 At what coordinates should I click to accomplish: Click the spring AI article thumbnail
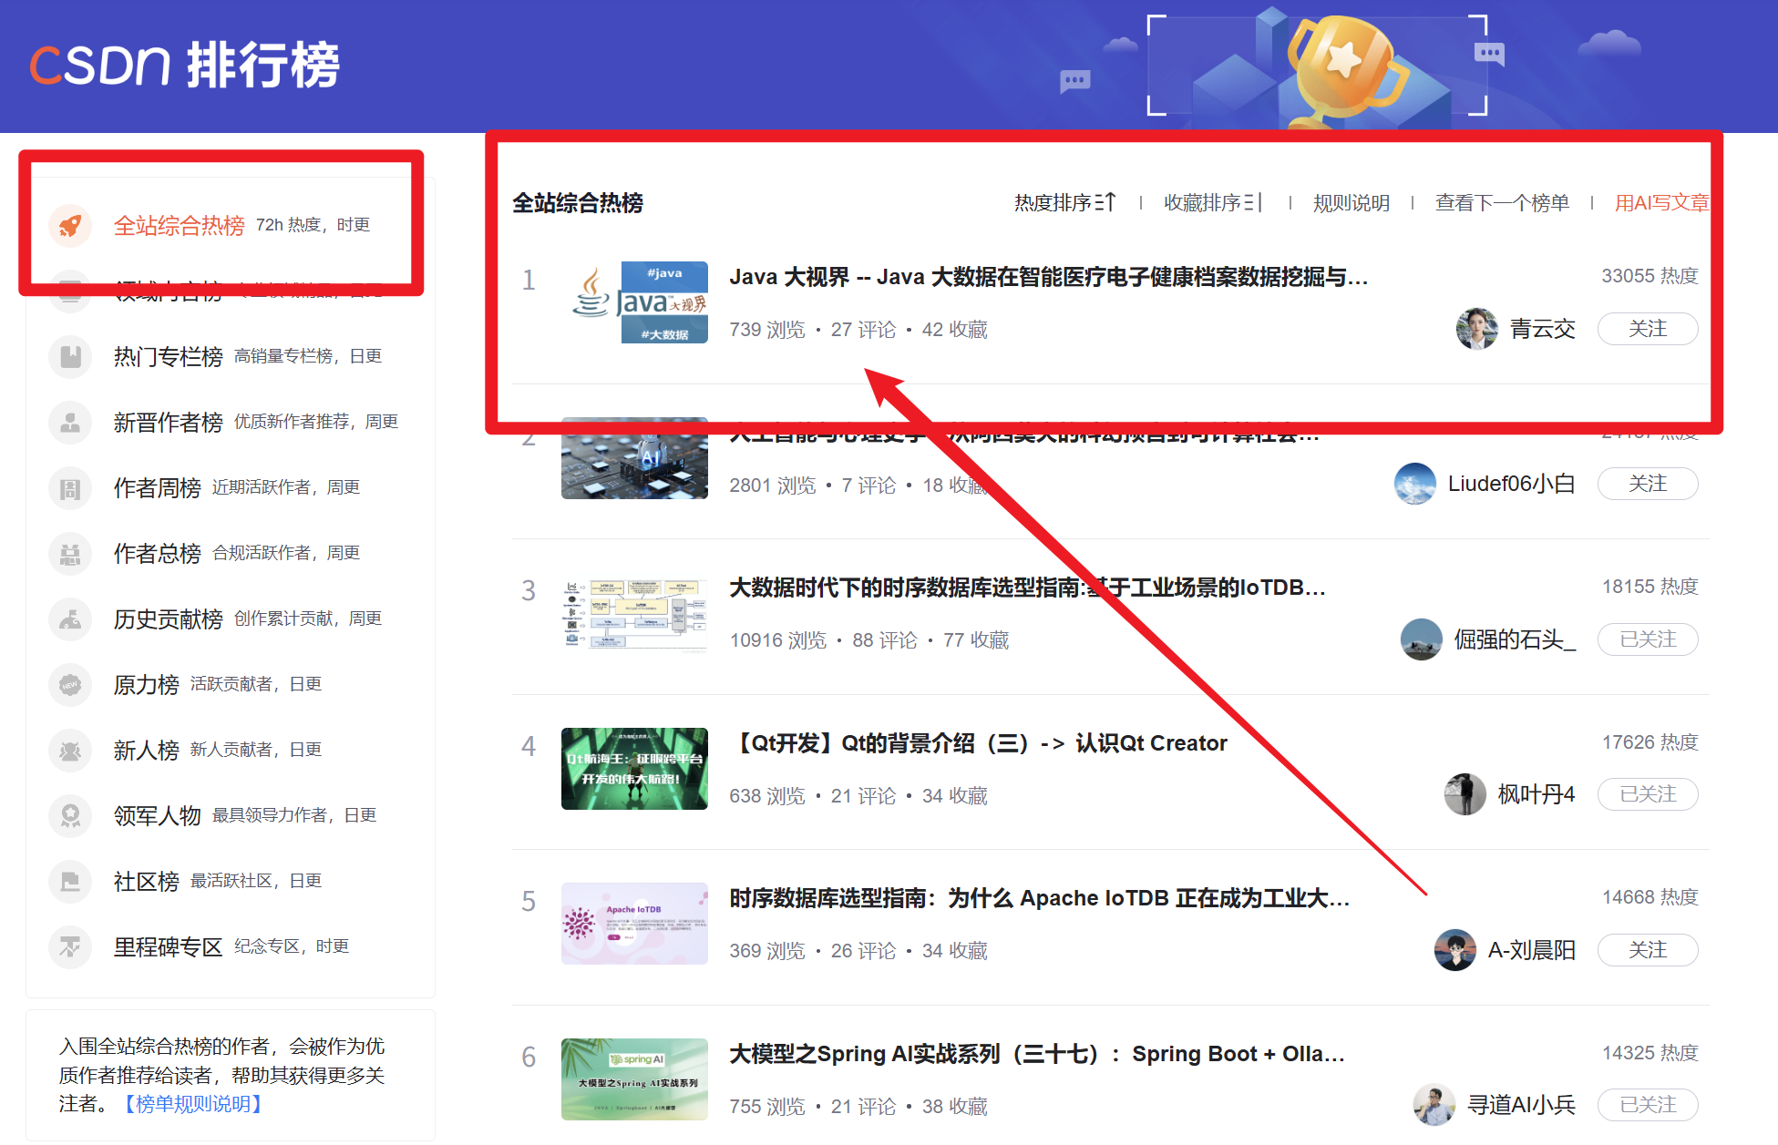(x=634, y=1079)
